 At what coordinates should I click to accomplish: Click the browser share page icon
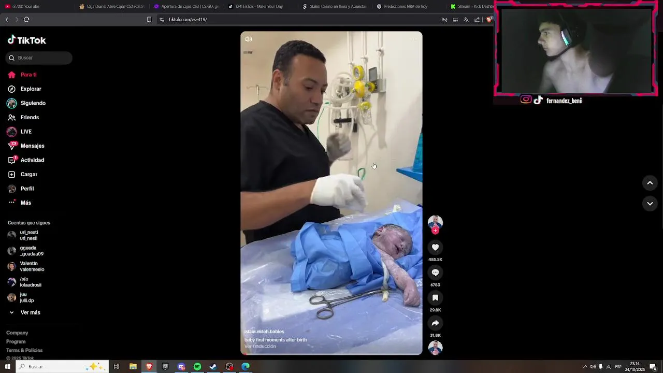(477, 19)
